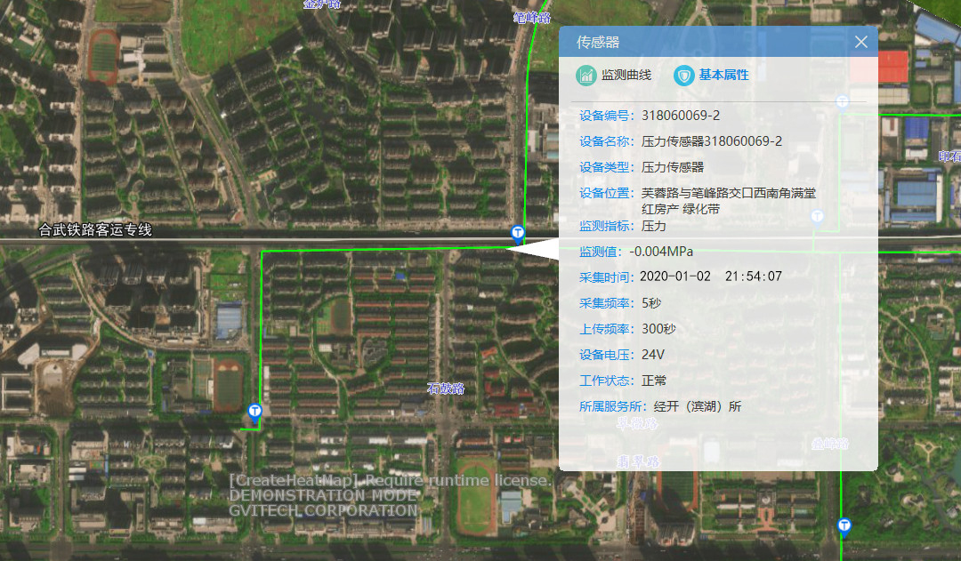Switch to the 监测曲线 tab
961x561 pixels.
(x=626, y=76)
